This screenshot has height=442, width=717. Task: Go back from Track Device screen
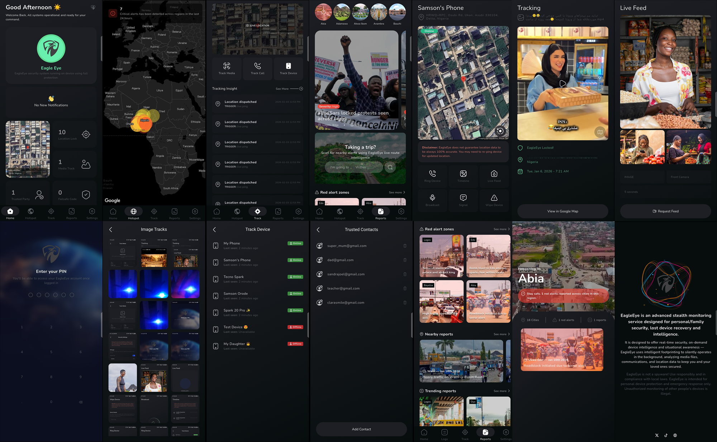(x=215, y=230)
